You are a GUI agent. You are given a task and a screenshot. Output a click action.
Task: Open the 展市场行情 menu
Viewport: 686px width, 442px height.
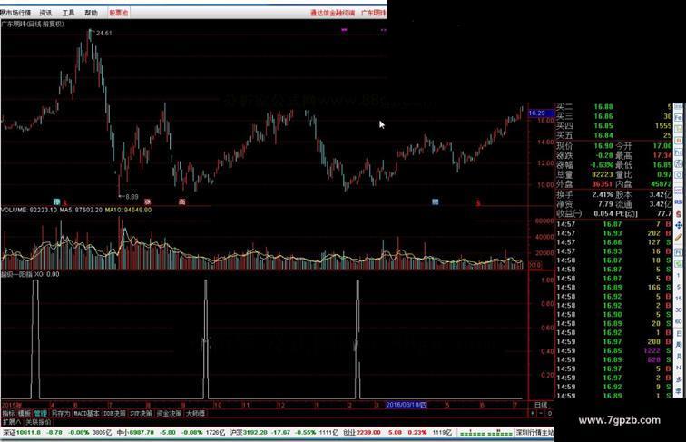pyautogui.click(x=16, y=13)
